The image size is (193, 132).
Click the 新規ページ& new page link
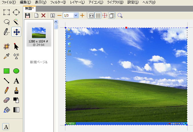coord(39,62)
